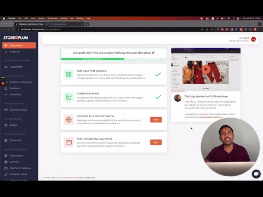This screenshot has width=263, height=197.
Task: Bookmark this page with star icon
Action: click(211, 30)
